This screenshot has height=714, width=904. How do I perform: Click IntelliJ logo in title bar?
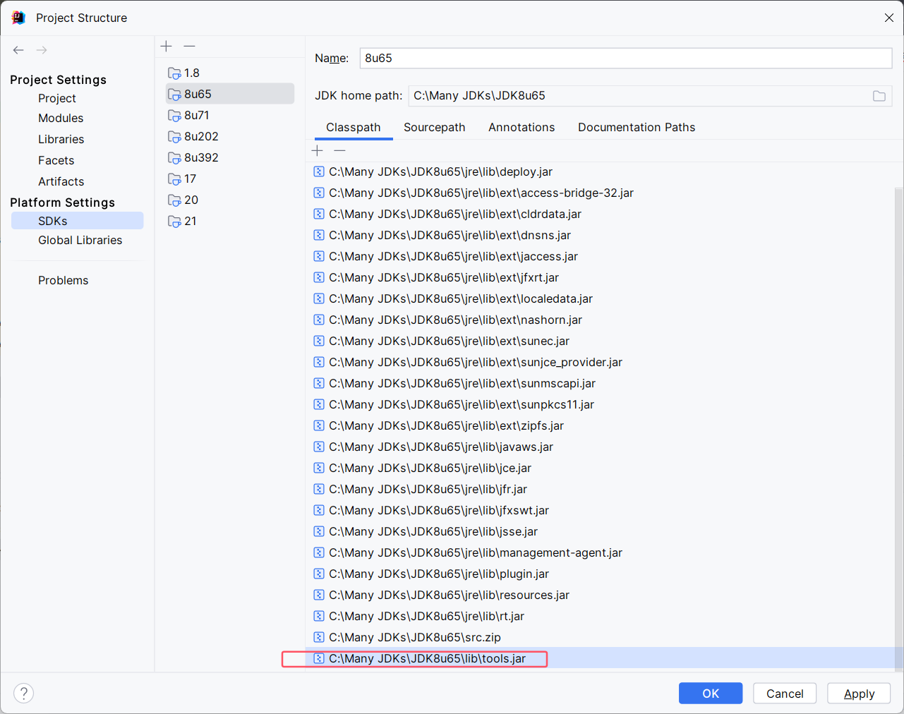click(x=18, y=18)
